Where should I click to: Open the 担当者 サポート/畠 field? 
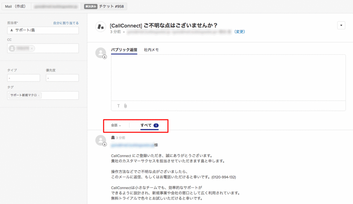coord(43,30)
